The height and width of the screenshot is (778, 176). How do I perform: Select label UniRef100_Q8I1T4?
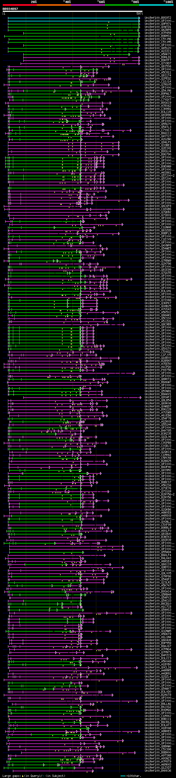click(x=158, y=76)
